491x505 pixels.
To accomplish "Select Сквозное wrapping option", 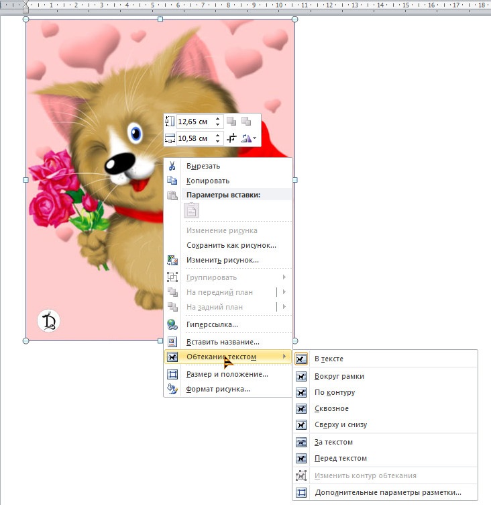I will coord(385,409).
